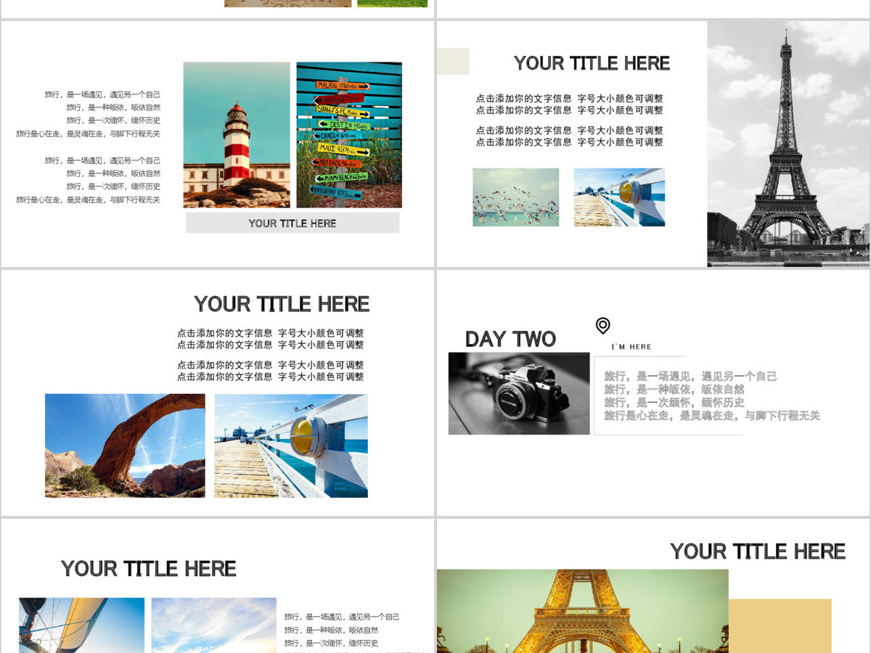Screen dimensions: 871x653
Task: Click upper placeholder paragraph above arch photo
Action: [x=271, y=339]
